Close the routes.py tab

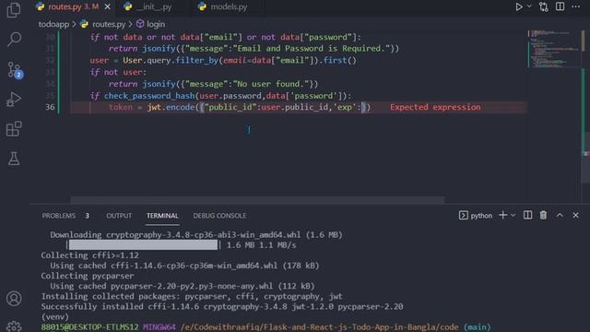point(108,6)
